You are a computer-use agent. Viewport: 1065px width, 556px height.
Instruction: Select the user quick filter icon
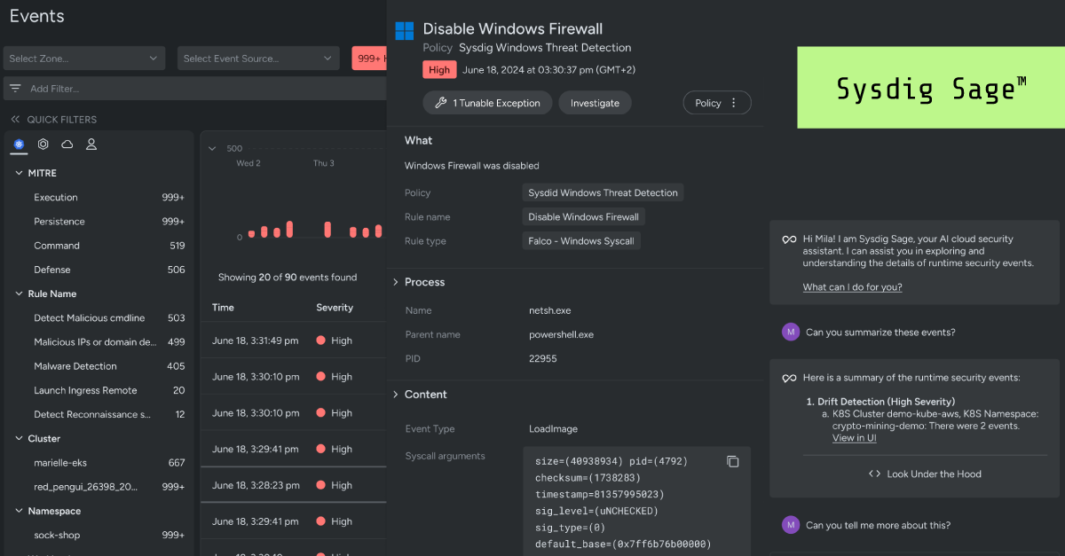(x=91, y=144)
